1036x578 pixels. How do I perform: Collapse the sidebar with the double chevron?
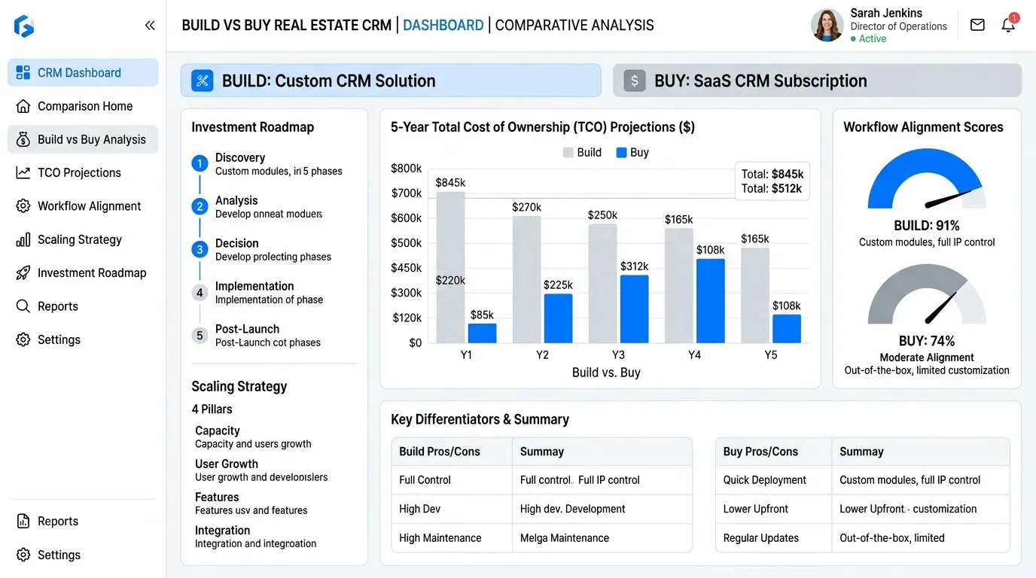(149, 26)
